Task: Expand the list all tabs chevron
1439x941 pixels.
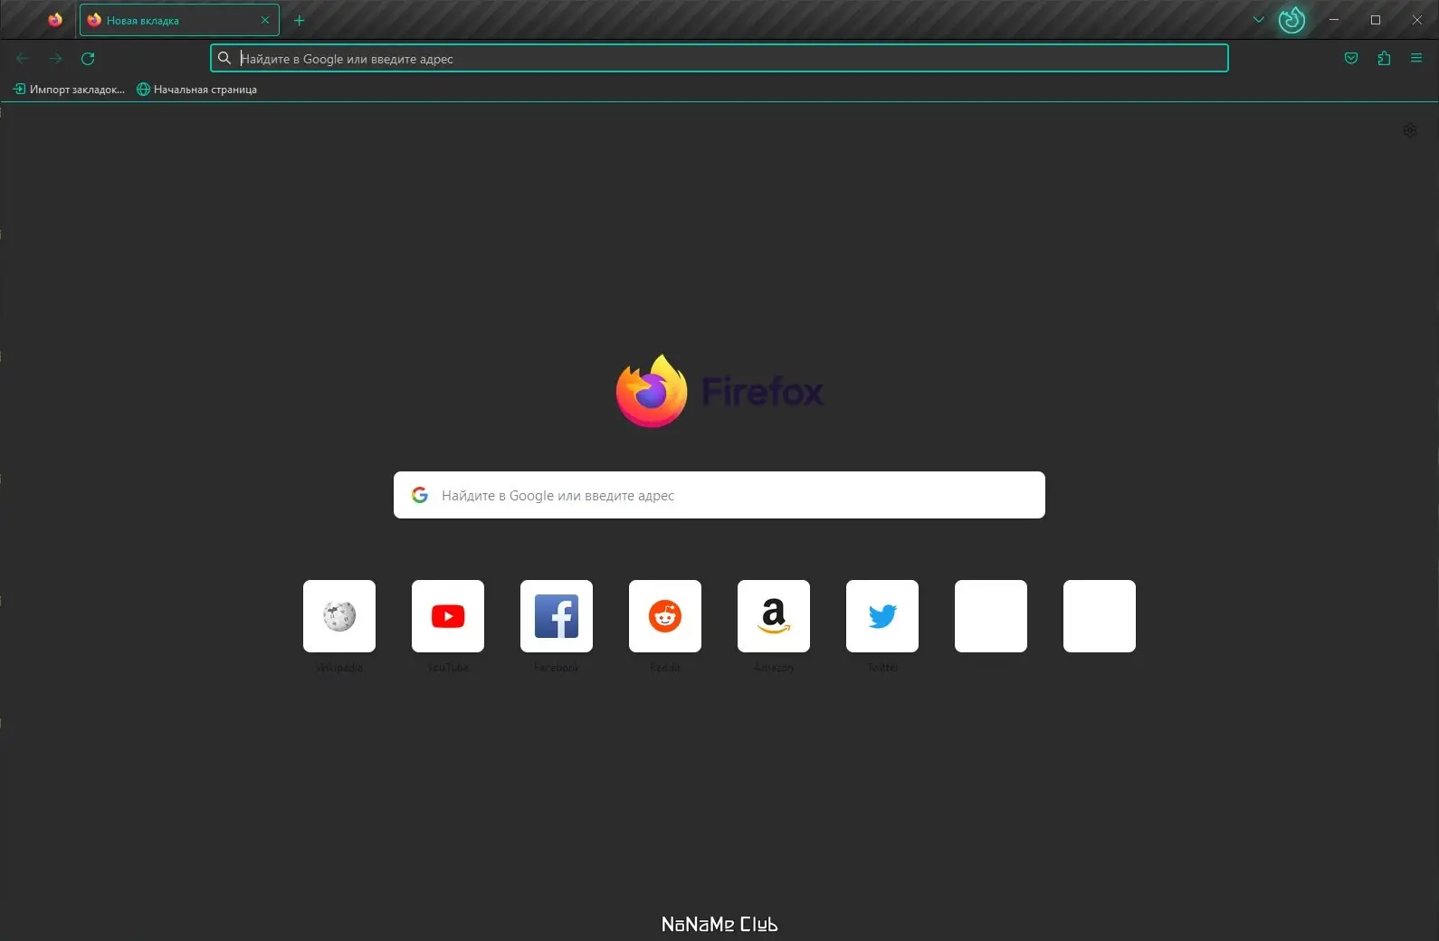Action: coord(1258,20)
